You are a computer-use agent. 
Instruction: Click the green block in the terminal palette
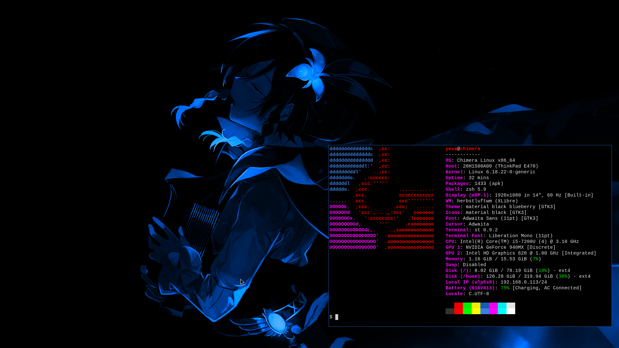[x=467, y=308]
